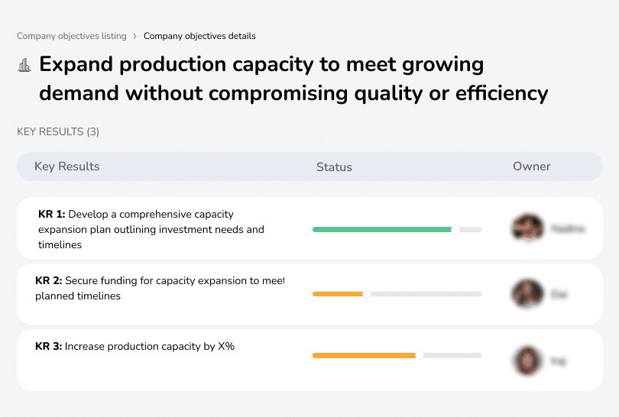The width and height of the screenshot is (619, 417).
Task: Click the Owner column header
Action: click(x=532, y=166)
